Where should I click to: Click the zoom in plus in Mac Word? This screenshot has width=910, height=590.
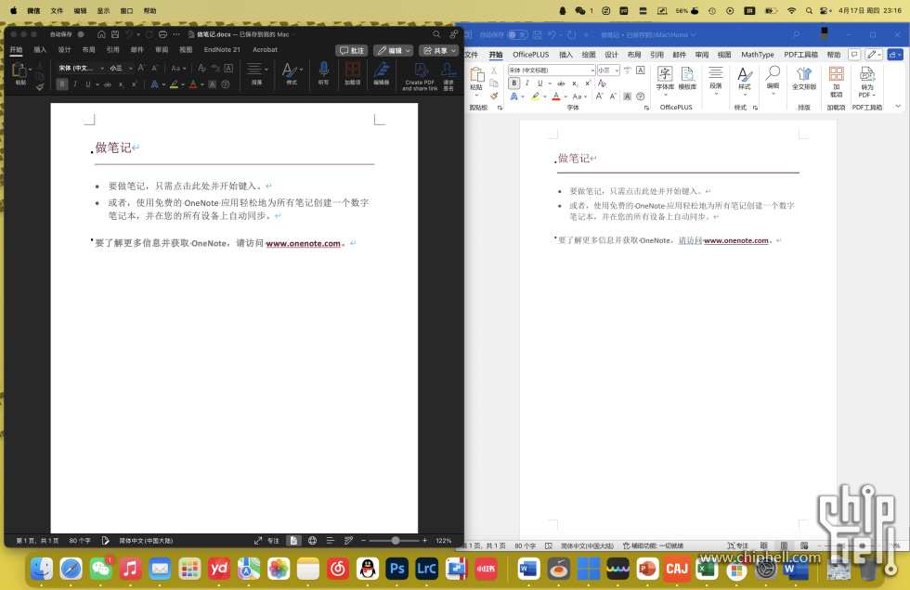[x=425, y=540]
